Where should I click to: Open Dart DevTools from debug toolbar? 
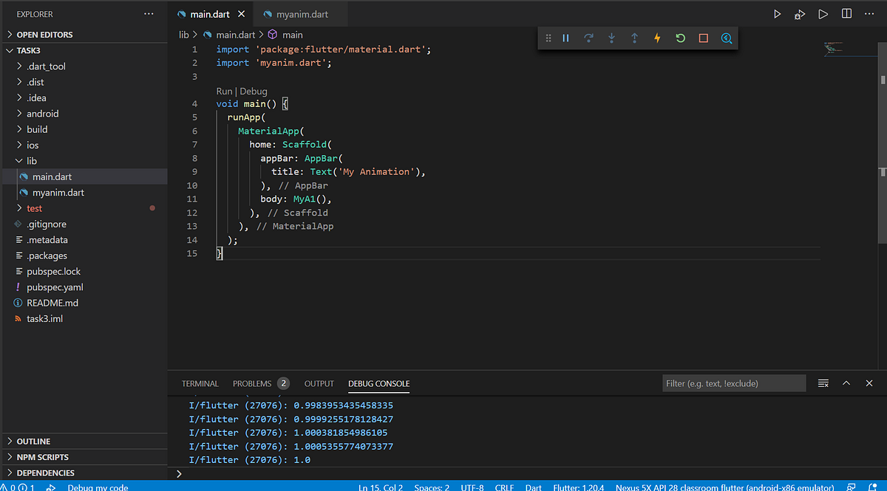[x=727, y=38]
